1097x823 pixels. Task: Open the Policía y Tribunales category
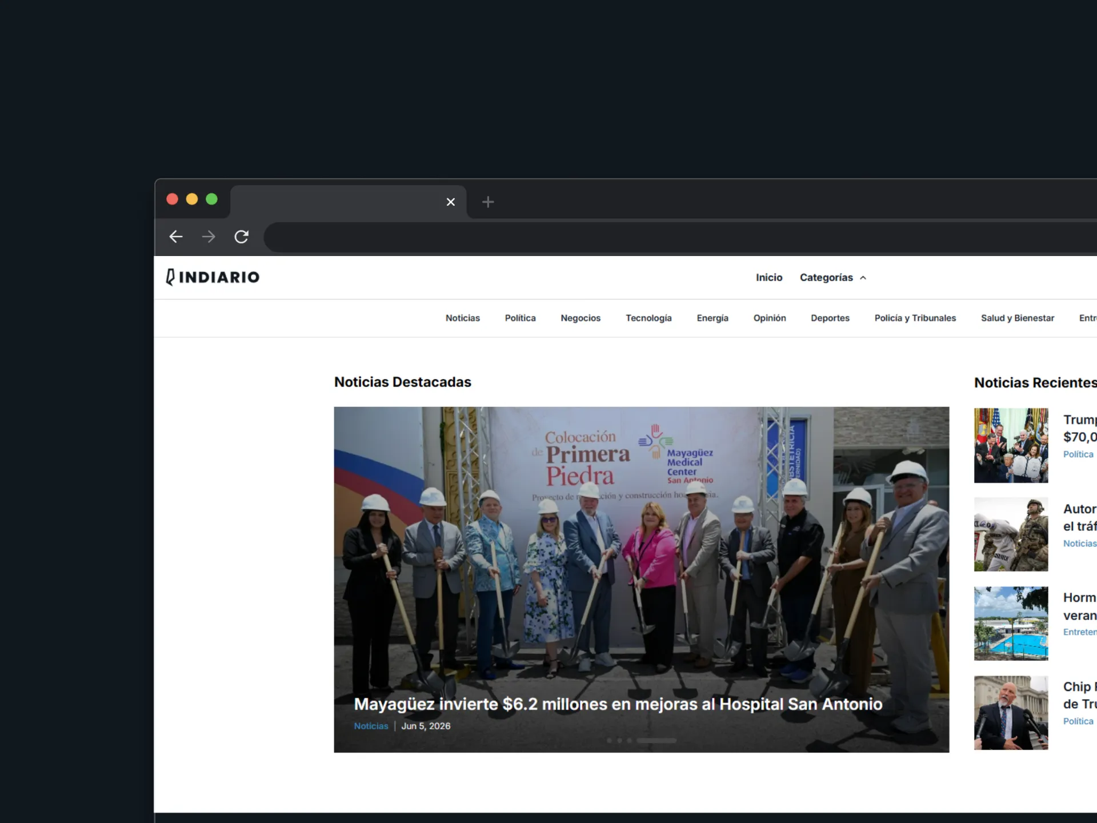tap(915, 318)
